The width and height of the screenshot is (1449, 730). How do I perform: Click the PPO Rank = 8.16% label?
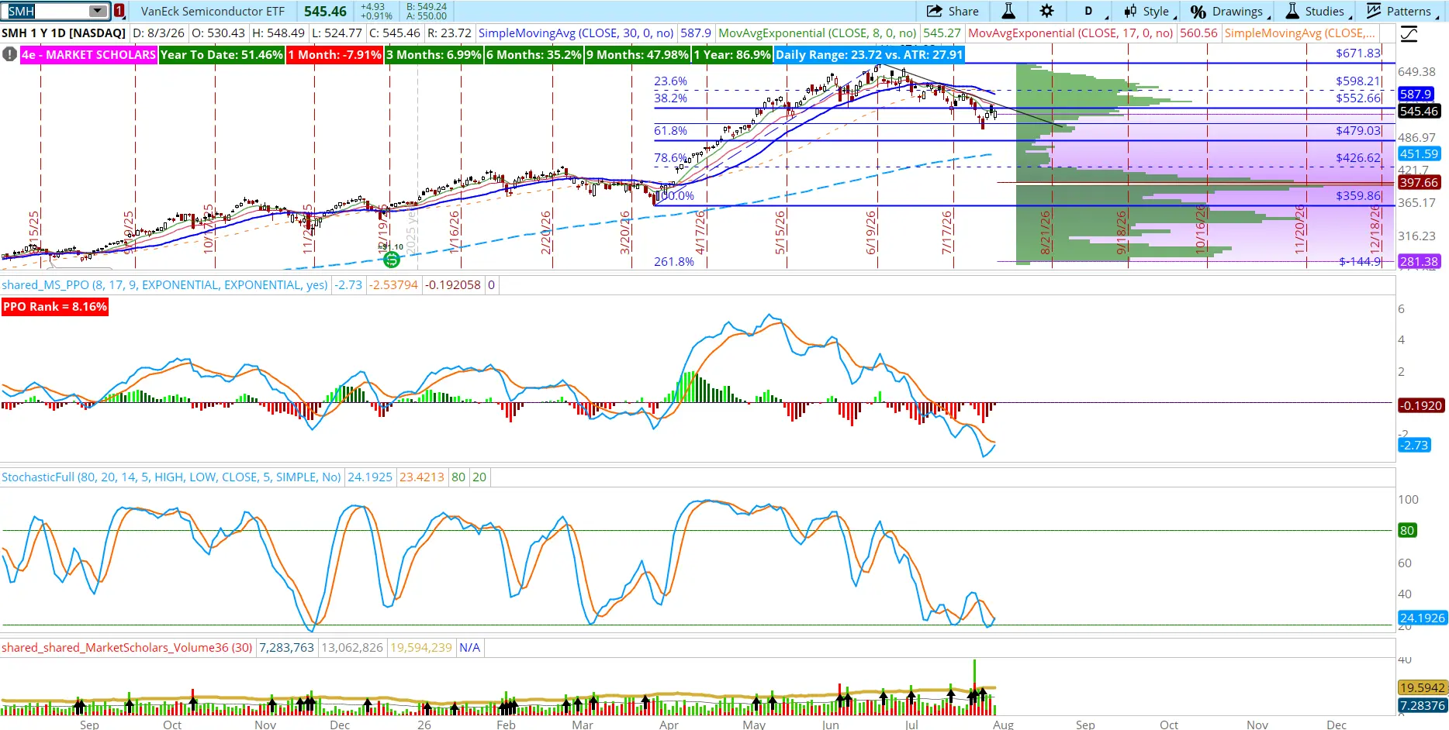[x=55, y=307]
